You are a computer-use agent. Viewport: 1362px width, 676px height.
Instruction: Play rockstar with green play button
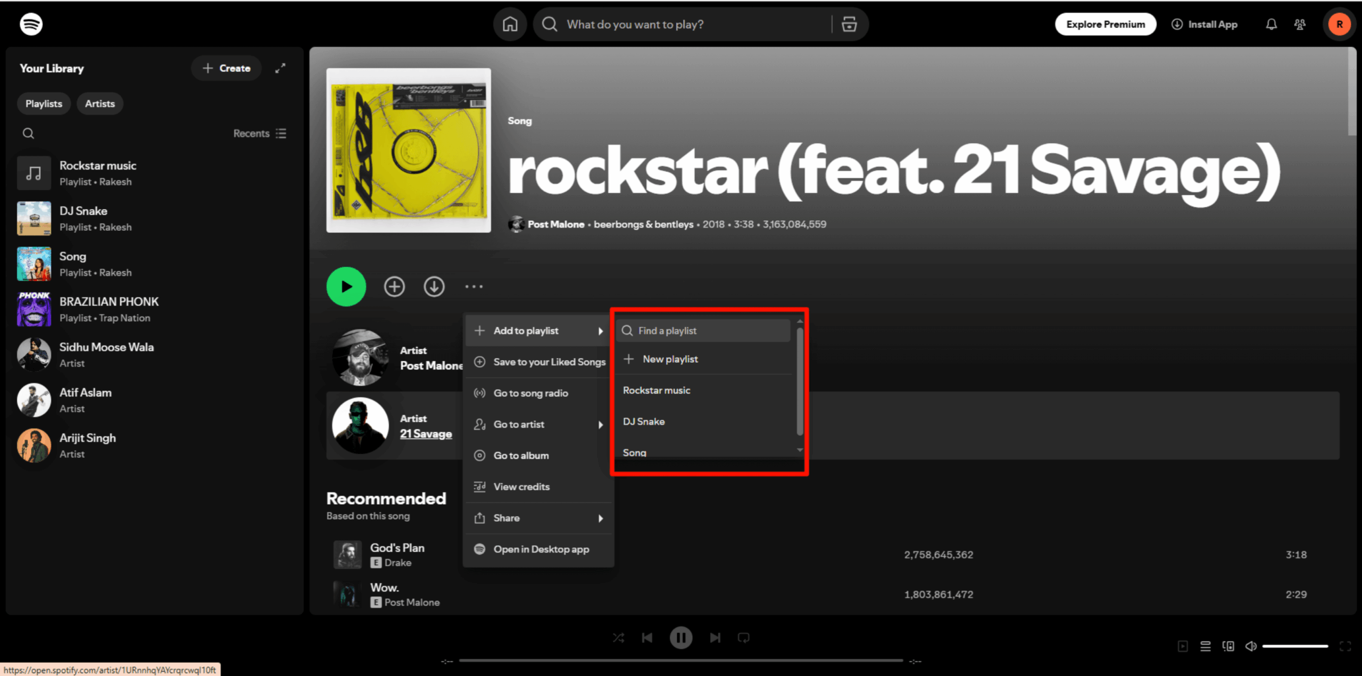346,287
